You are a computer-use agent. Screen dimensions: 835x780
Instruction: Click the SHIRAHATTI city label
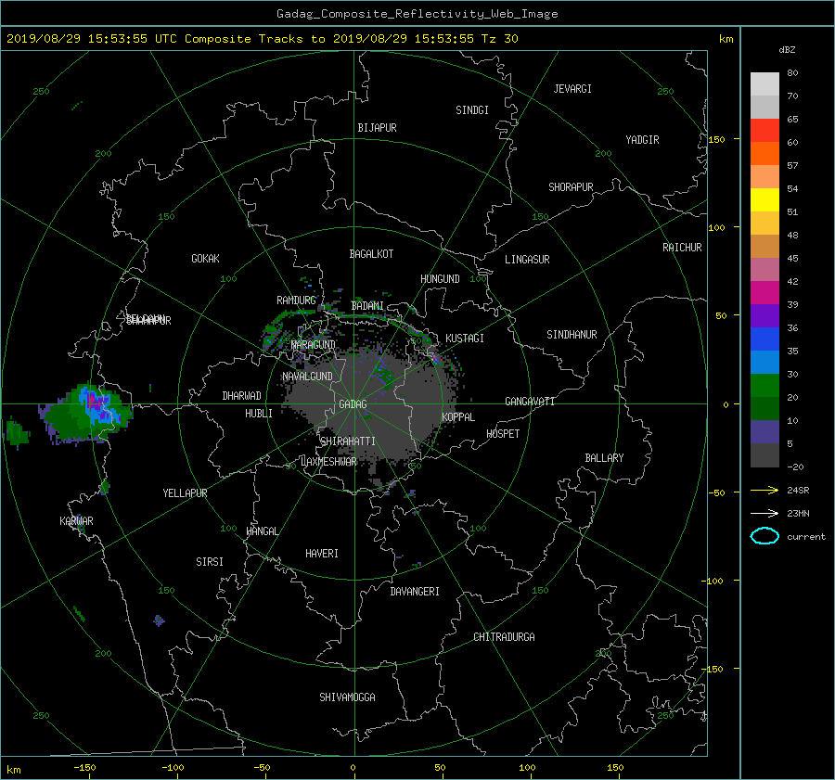point(348,441)
